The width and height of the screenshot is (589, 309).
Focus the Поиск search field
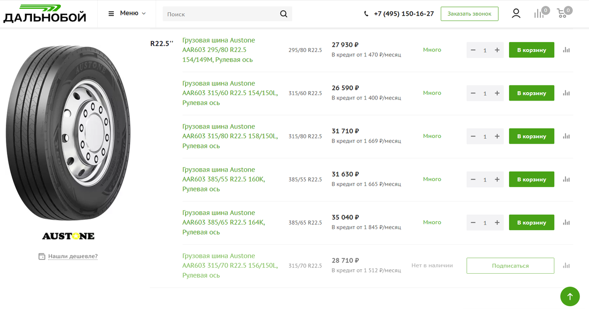221,14
